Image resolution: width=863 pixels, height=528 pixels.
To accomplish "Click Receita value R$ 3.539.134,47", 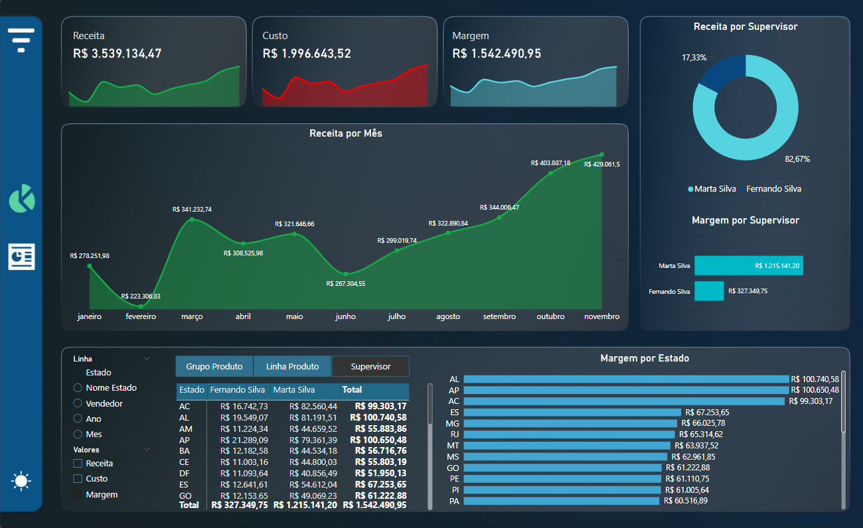I will (118, 54).
